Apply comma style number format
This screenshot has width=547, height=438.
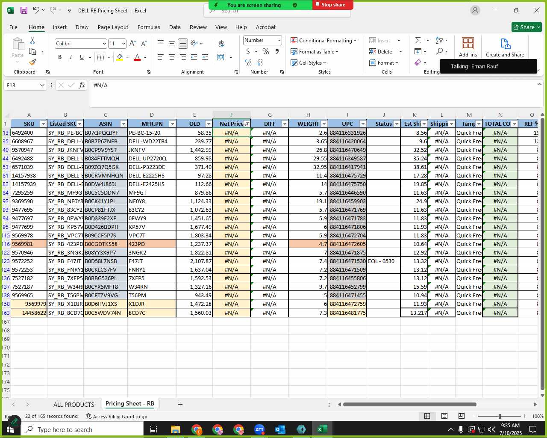tap(277, 51)
